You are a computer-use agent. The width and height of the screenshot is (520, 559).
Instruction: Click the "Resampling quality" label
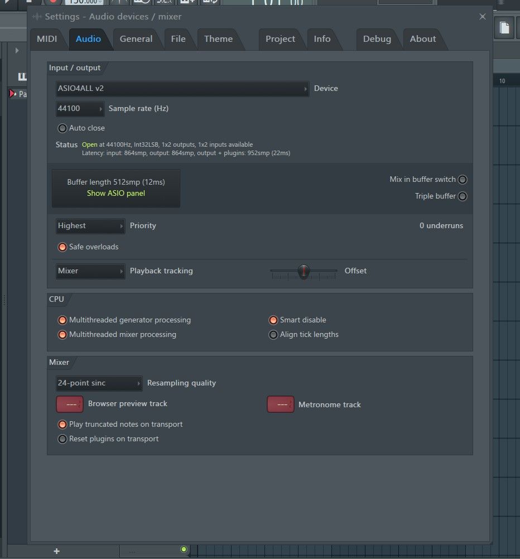181,383
